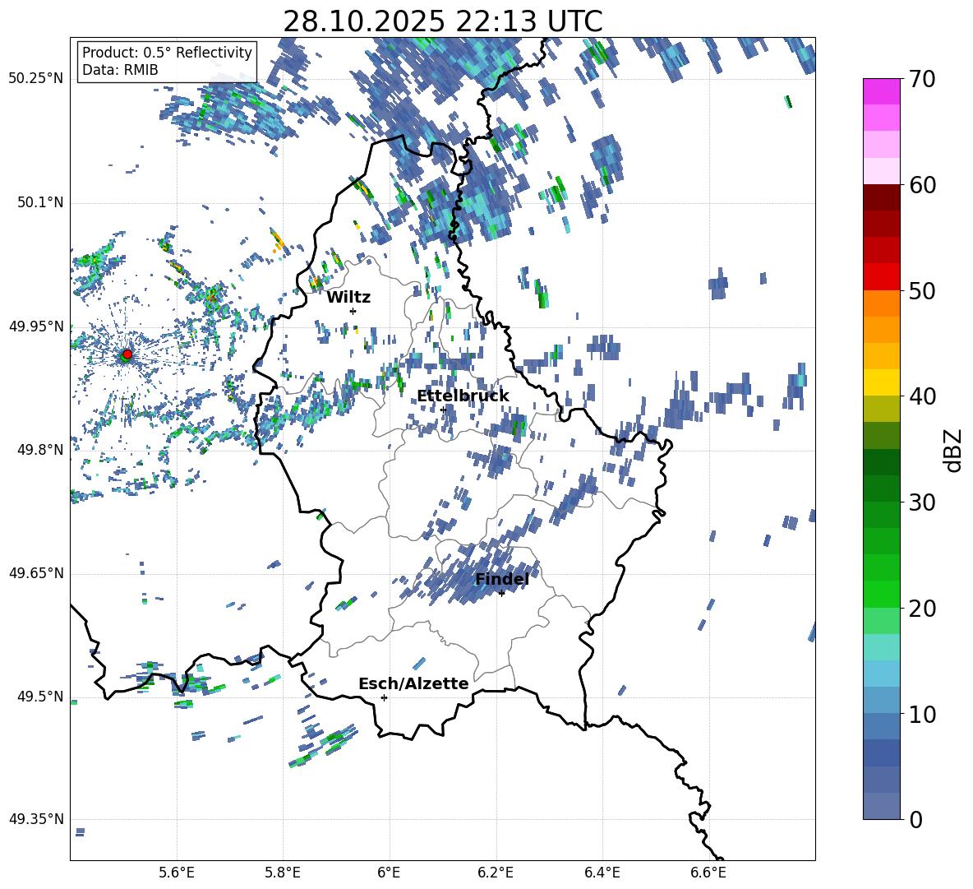Click the 30 colorbar tick label
The height and width of the screenshot is (889, 973).
(x=922, y=502)
